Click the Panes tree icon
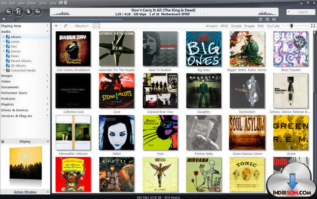Image resolution: width=317 pixels, height=199 pixels. click(8, 56)
